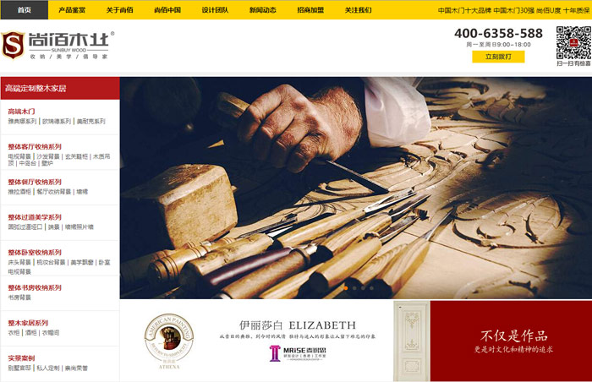Open the 实景案例 section link
This screenshot has width=592, height=382.
coord(21,357)
